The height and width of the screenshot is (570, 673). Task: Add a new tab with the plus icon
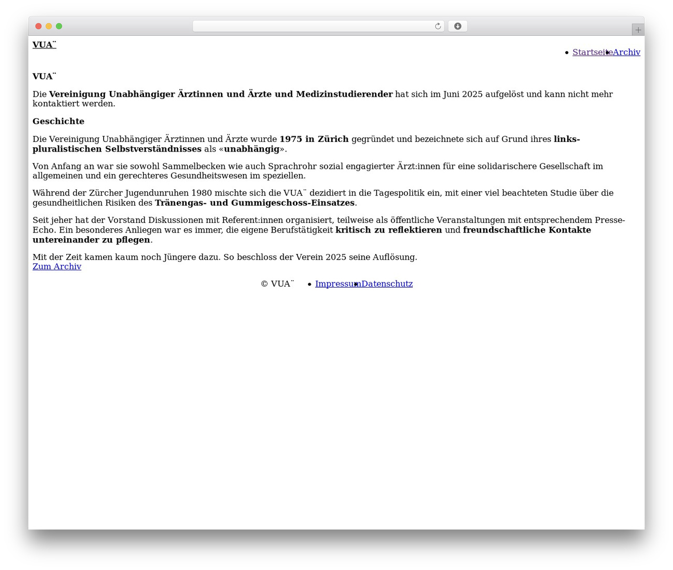click(x=638, y=30)
